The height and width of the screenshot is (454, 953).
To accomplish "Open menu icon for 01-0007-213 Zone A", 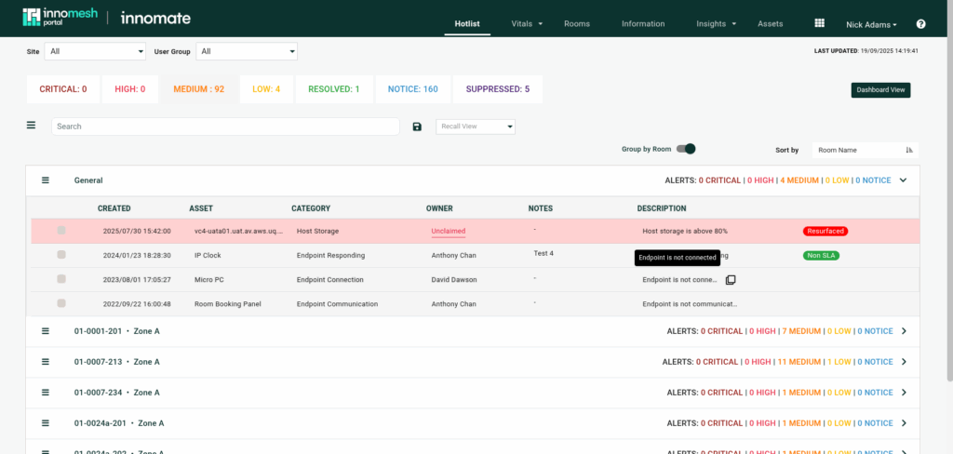I will pos(45,362).
